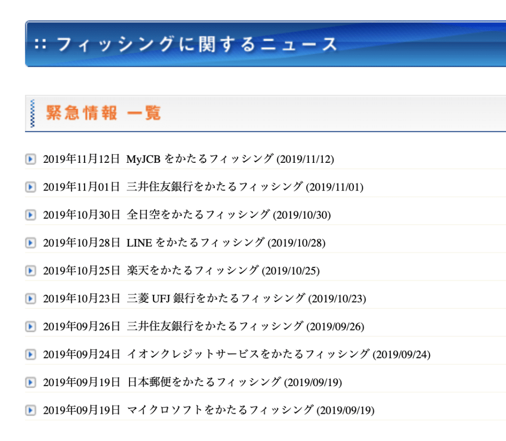Click the フィッシングに関するニュース banner title
Screen dimensions: 506x441
[196, 44]
